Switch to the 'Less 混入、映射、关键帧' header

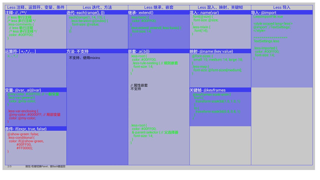[x=220, y=7]
